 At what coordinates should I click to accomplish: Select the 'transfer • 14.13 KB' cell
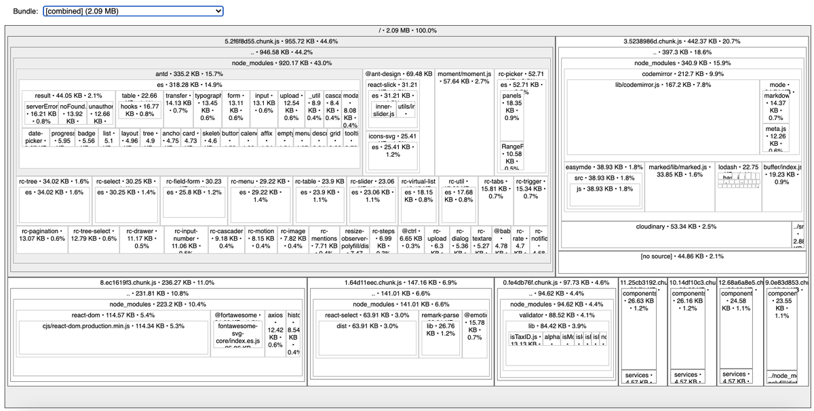[178, 110]
